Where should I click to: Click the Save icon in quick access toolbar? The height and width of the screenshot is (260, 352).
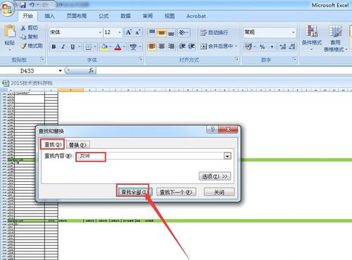tap(23, 5)
